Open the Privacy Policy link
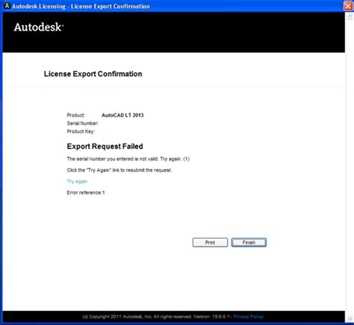Image resolution: width=354 pixels, height=325 pixels. click(248, 317)
